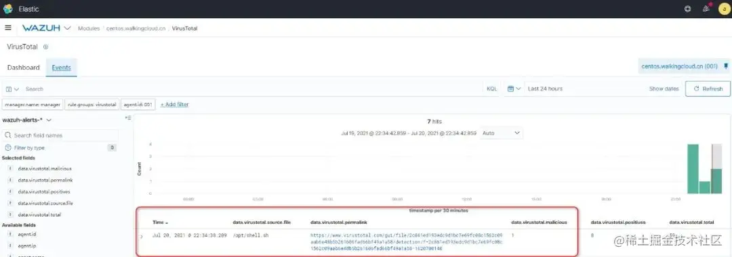Click the Refresh button
The image size is (732, 257).
pyautogui.click(x=708, y=89)
